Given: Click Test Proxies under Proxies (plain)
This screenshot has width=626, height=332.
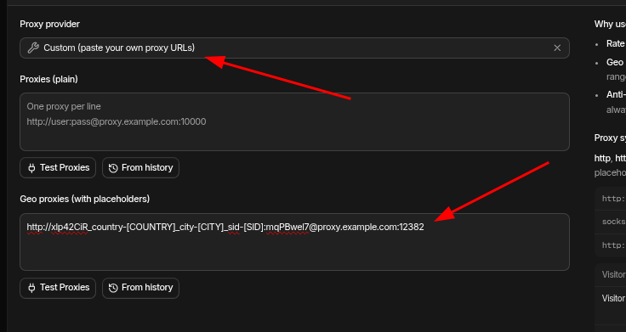Looking at the screenshot, I should [x=58, y=168].
